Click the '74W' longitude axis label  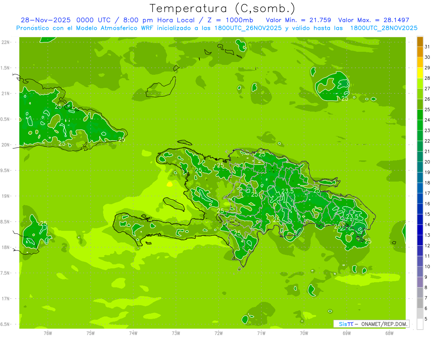tap(133, 333)
